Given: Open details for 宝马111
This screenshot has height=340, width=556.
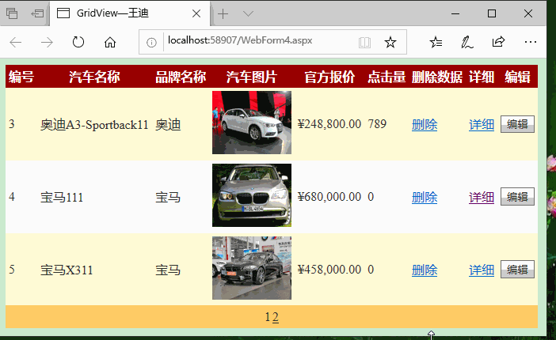Looking at the screenshot, I should [x=482, y=197].
